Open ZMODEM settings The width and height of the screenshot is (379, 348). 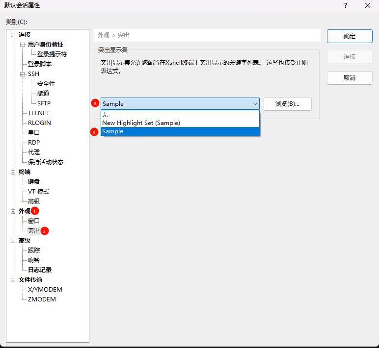[x=42, y=299]
